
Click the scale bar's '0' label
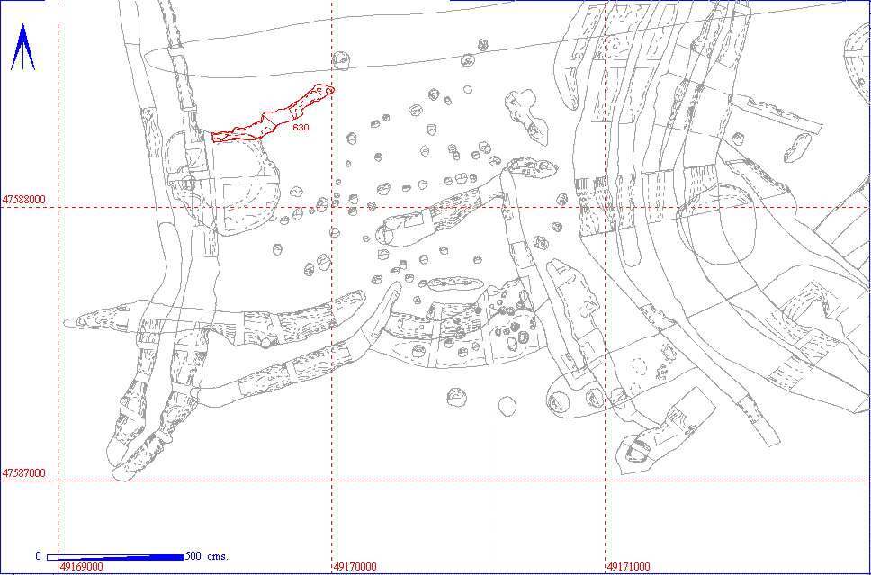pos(39,555)
